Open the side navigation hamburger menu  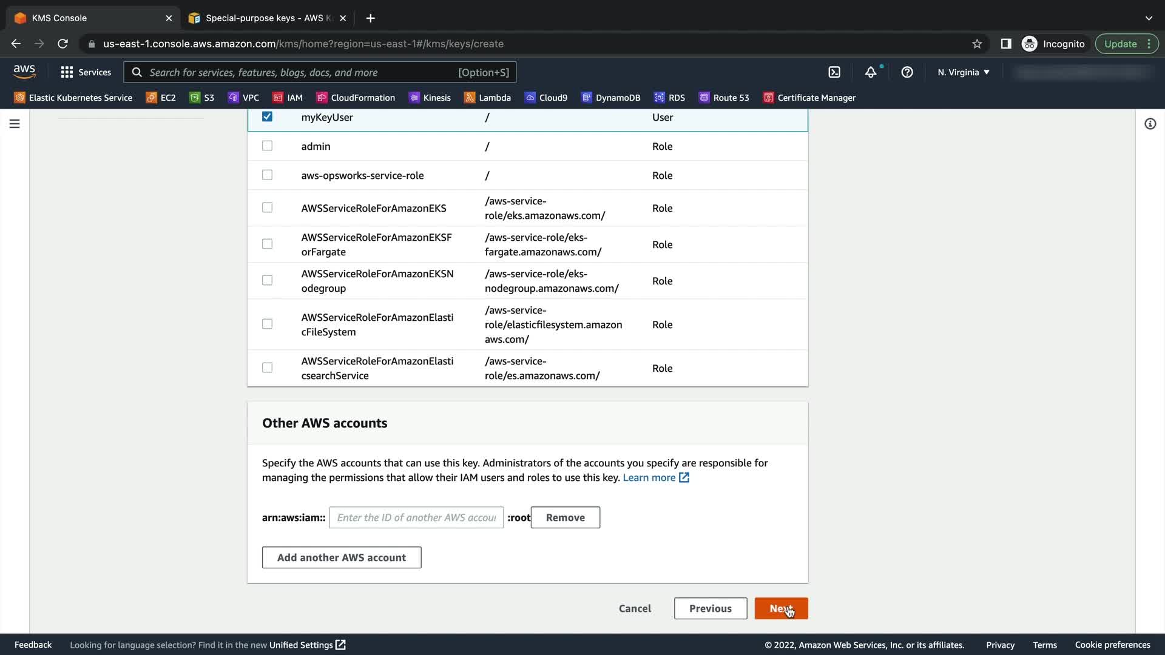(15, 124)
